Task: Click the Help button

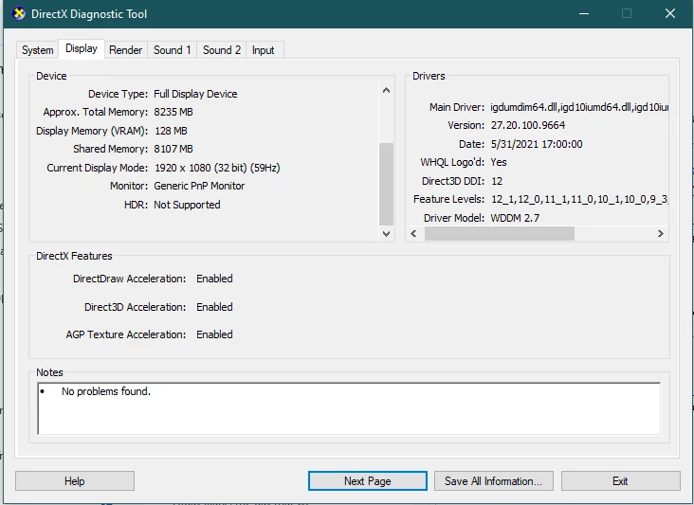Action: point(75,480)
